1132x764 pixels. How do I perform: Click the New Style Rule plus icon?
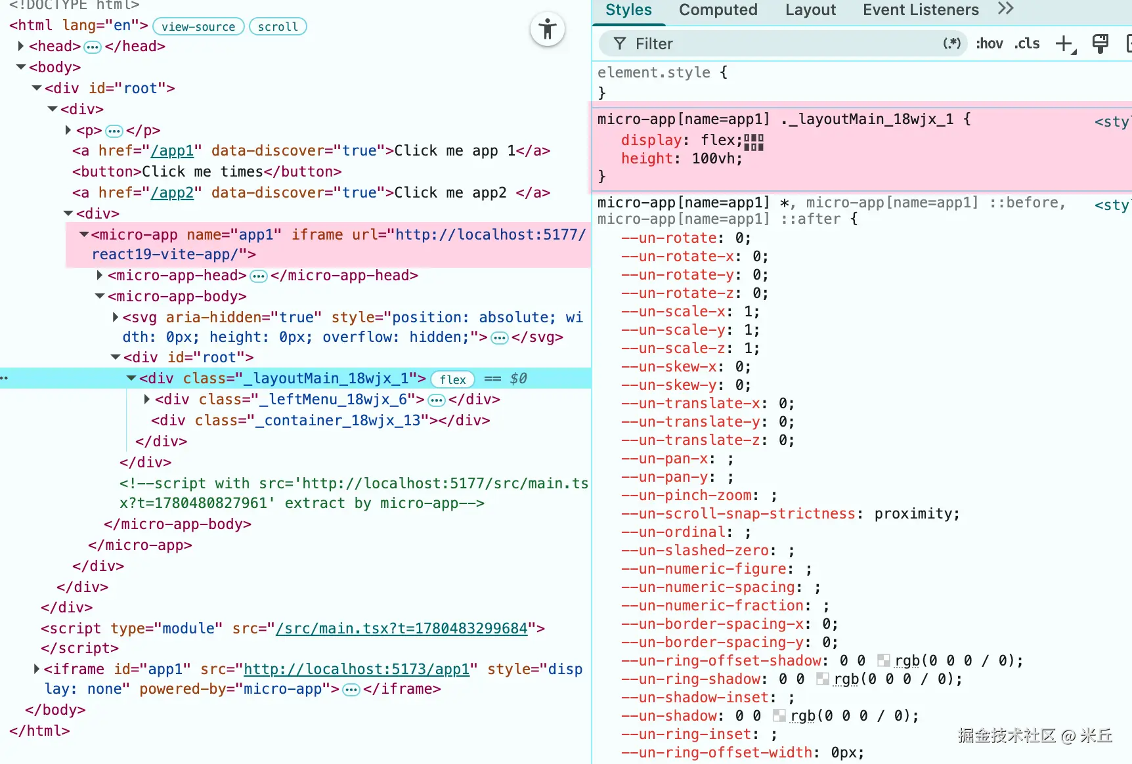[1064, 44]
